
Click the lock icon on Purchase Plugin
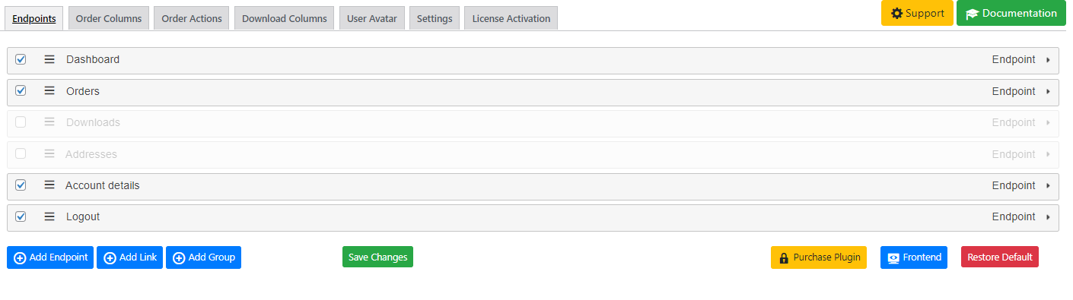click(x=784, y=257)
